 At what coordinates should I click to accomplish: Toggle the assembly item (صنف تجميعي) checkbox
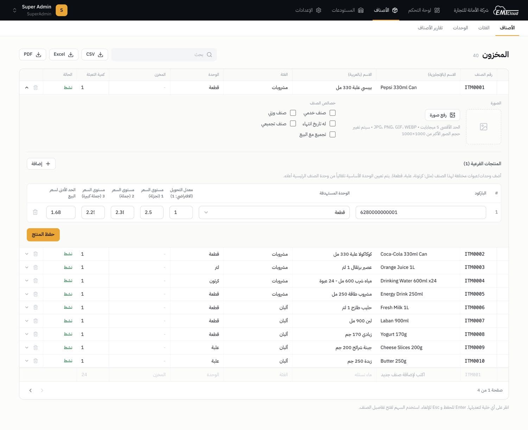click(293, 123)
